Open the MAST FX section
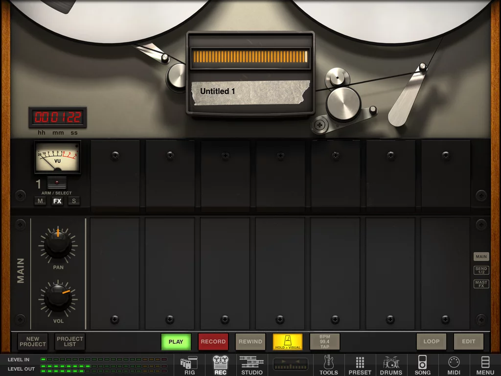Viewport: 501px width, 376px height. click(481, 283)
